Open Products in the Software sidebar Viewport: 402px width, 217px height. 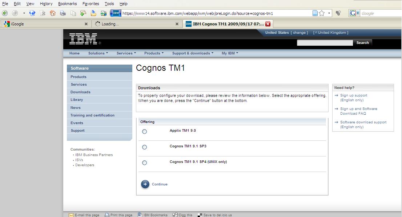(x=79, y=77)
